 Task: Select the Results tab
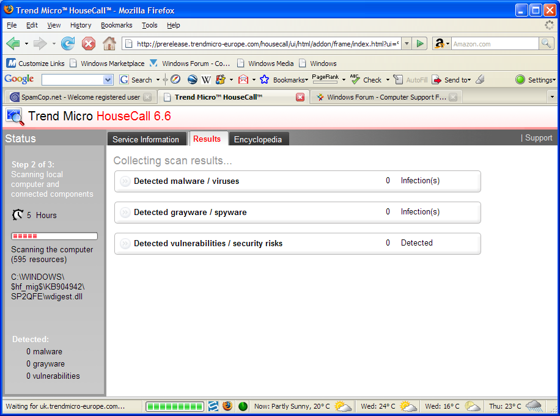click(207, 139)
